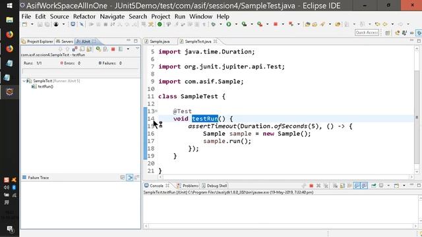Toggle Word Wrap in Console toolbar

point(349,186)
